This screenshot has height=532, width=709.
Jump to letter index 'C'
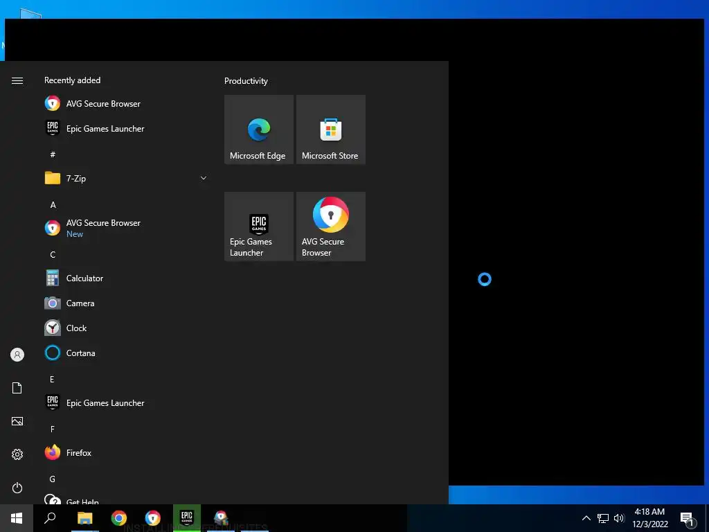(53, 255)
